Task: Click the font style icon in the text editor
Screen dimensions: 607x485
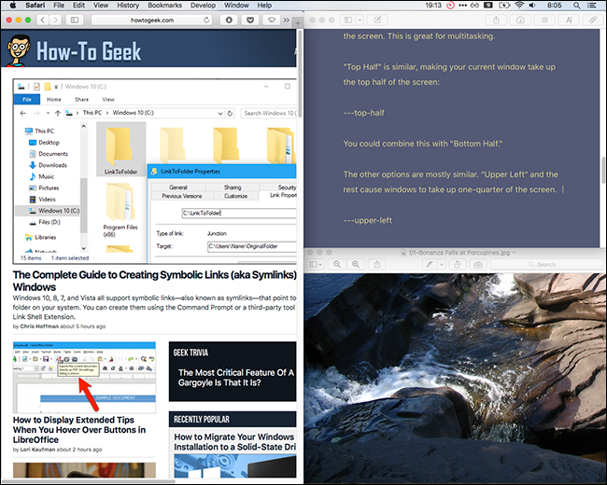Action: tap(569, 20)
